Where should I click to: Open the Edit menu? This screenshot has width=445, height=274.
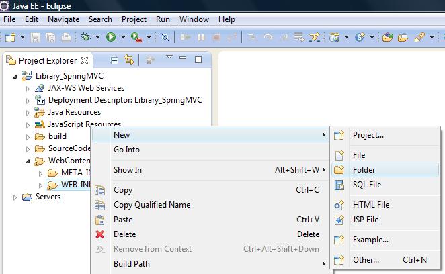[x=31, y=19]
